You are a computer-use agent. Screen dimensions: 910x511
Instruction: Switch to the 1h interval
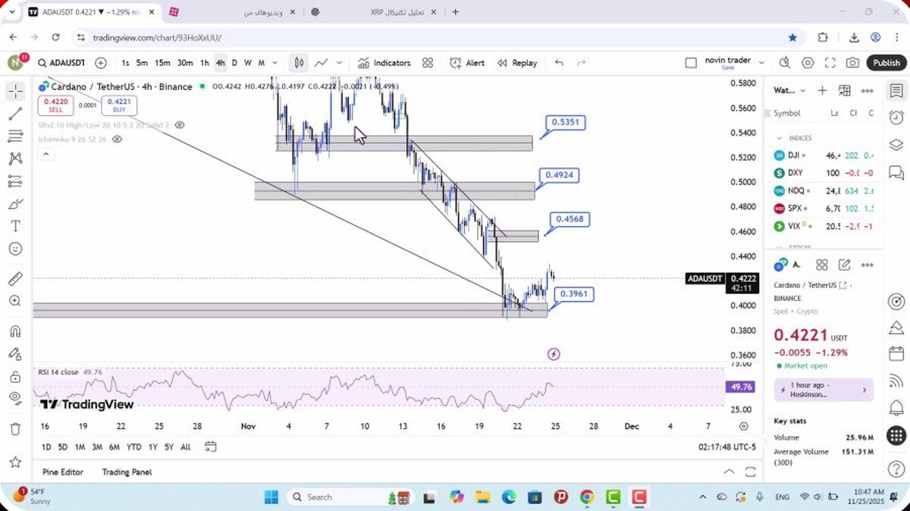point(204,63)
